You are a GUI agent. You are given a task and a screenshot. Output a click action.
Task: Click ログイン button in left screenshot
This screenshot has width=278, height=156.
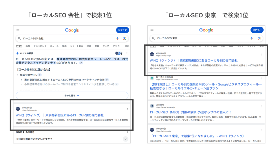pos(122,30)
